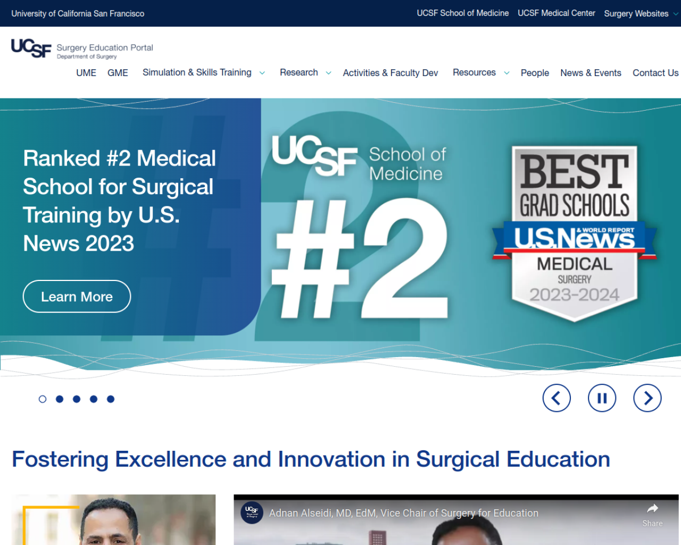The height and width of the screenshot is (545, 681).
Task: Click Surgery Education Portal title
Action: click(105, 47)
